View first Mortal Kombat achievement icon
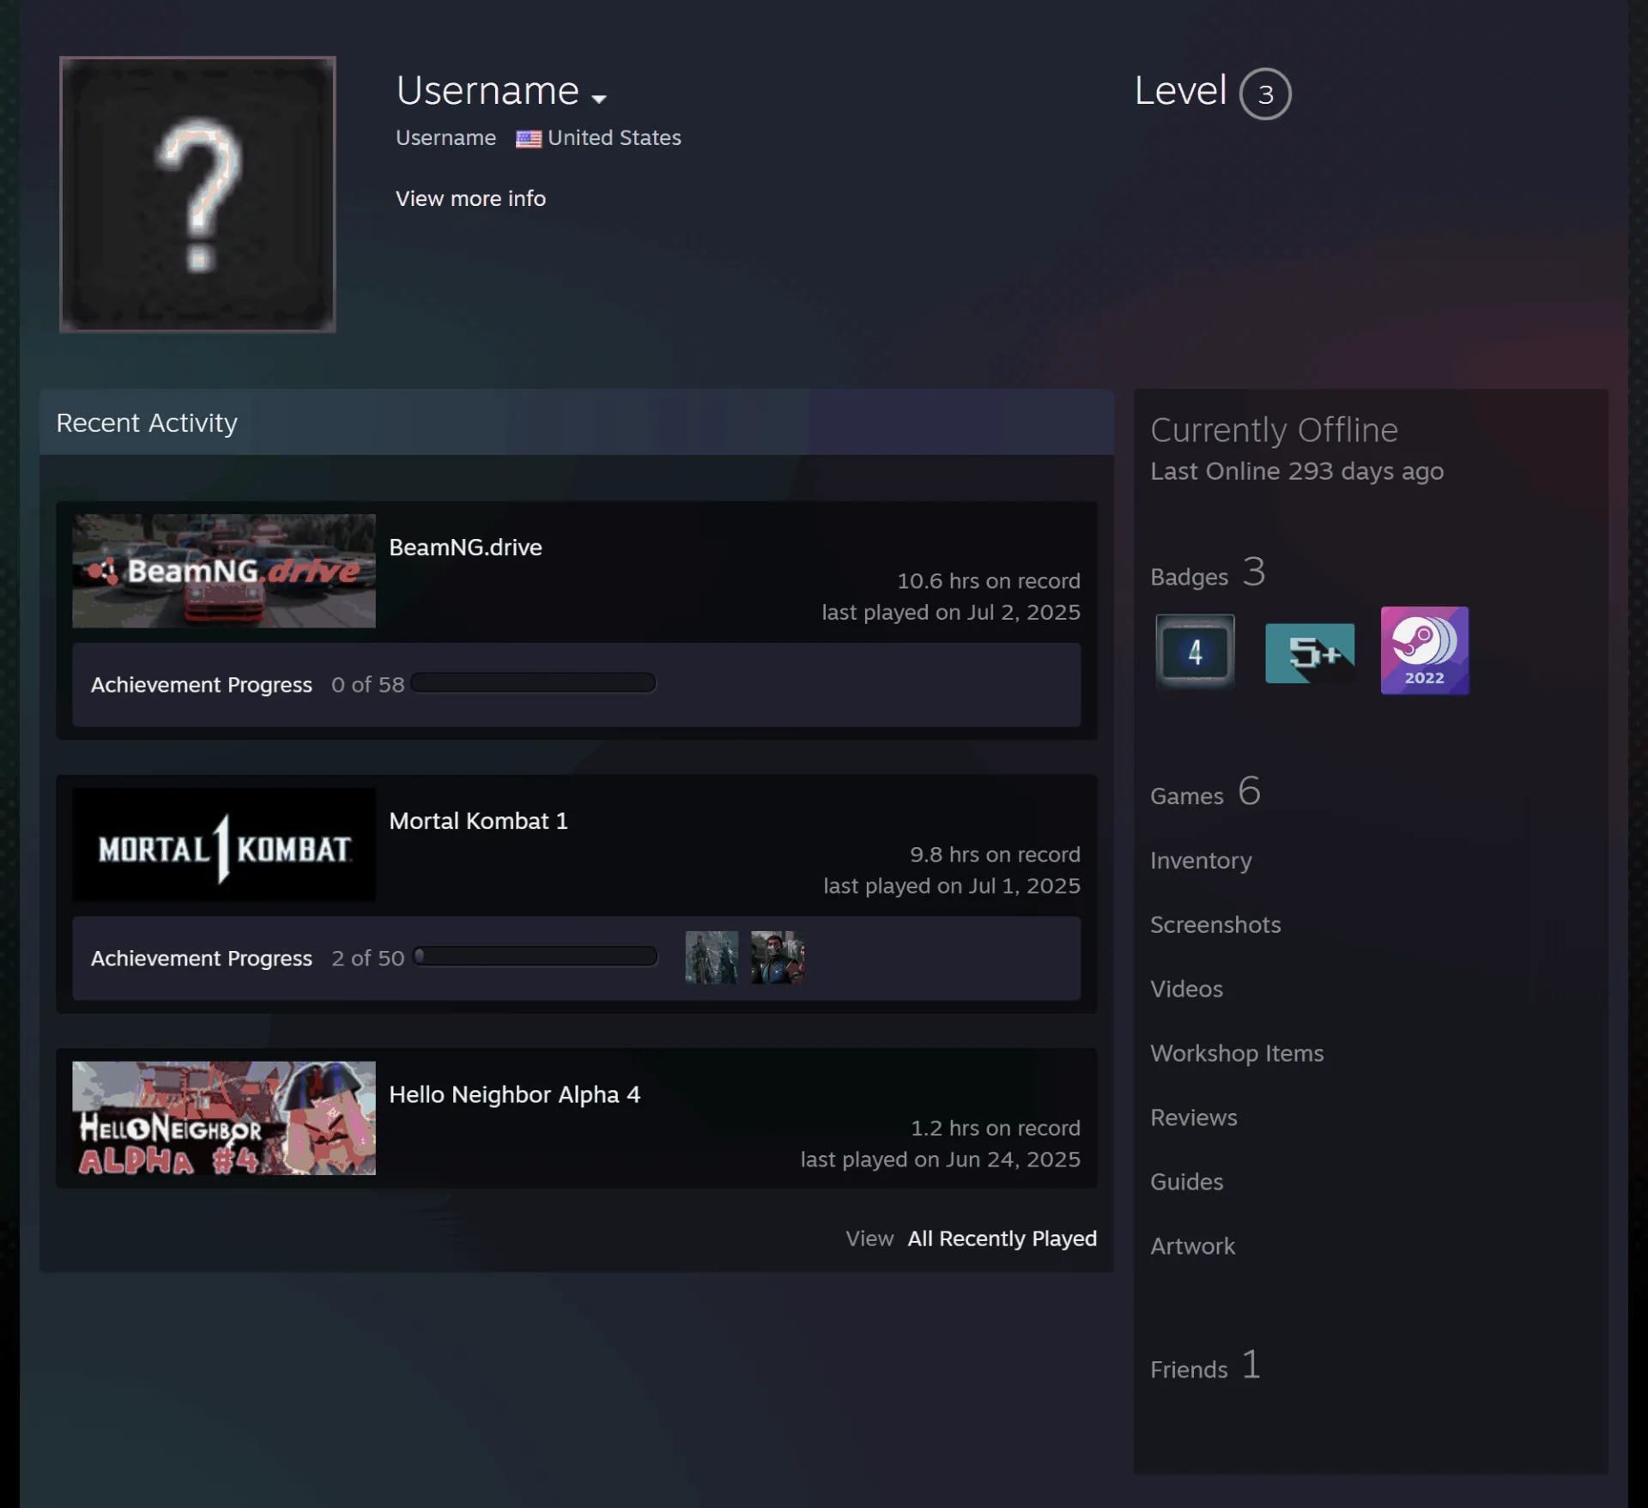 (712, 958)
